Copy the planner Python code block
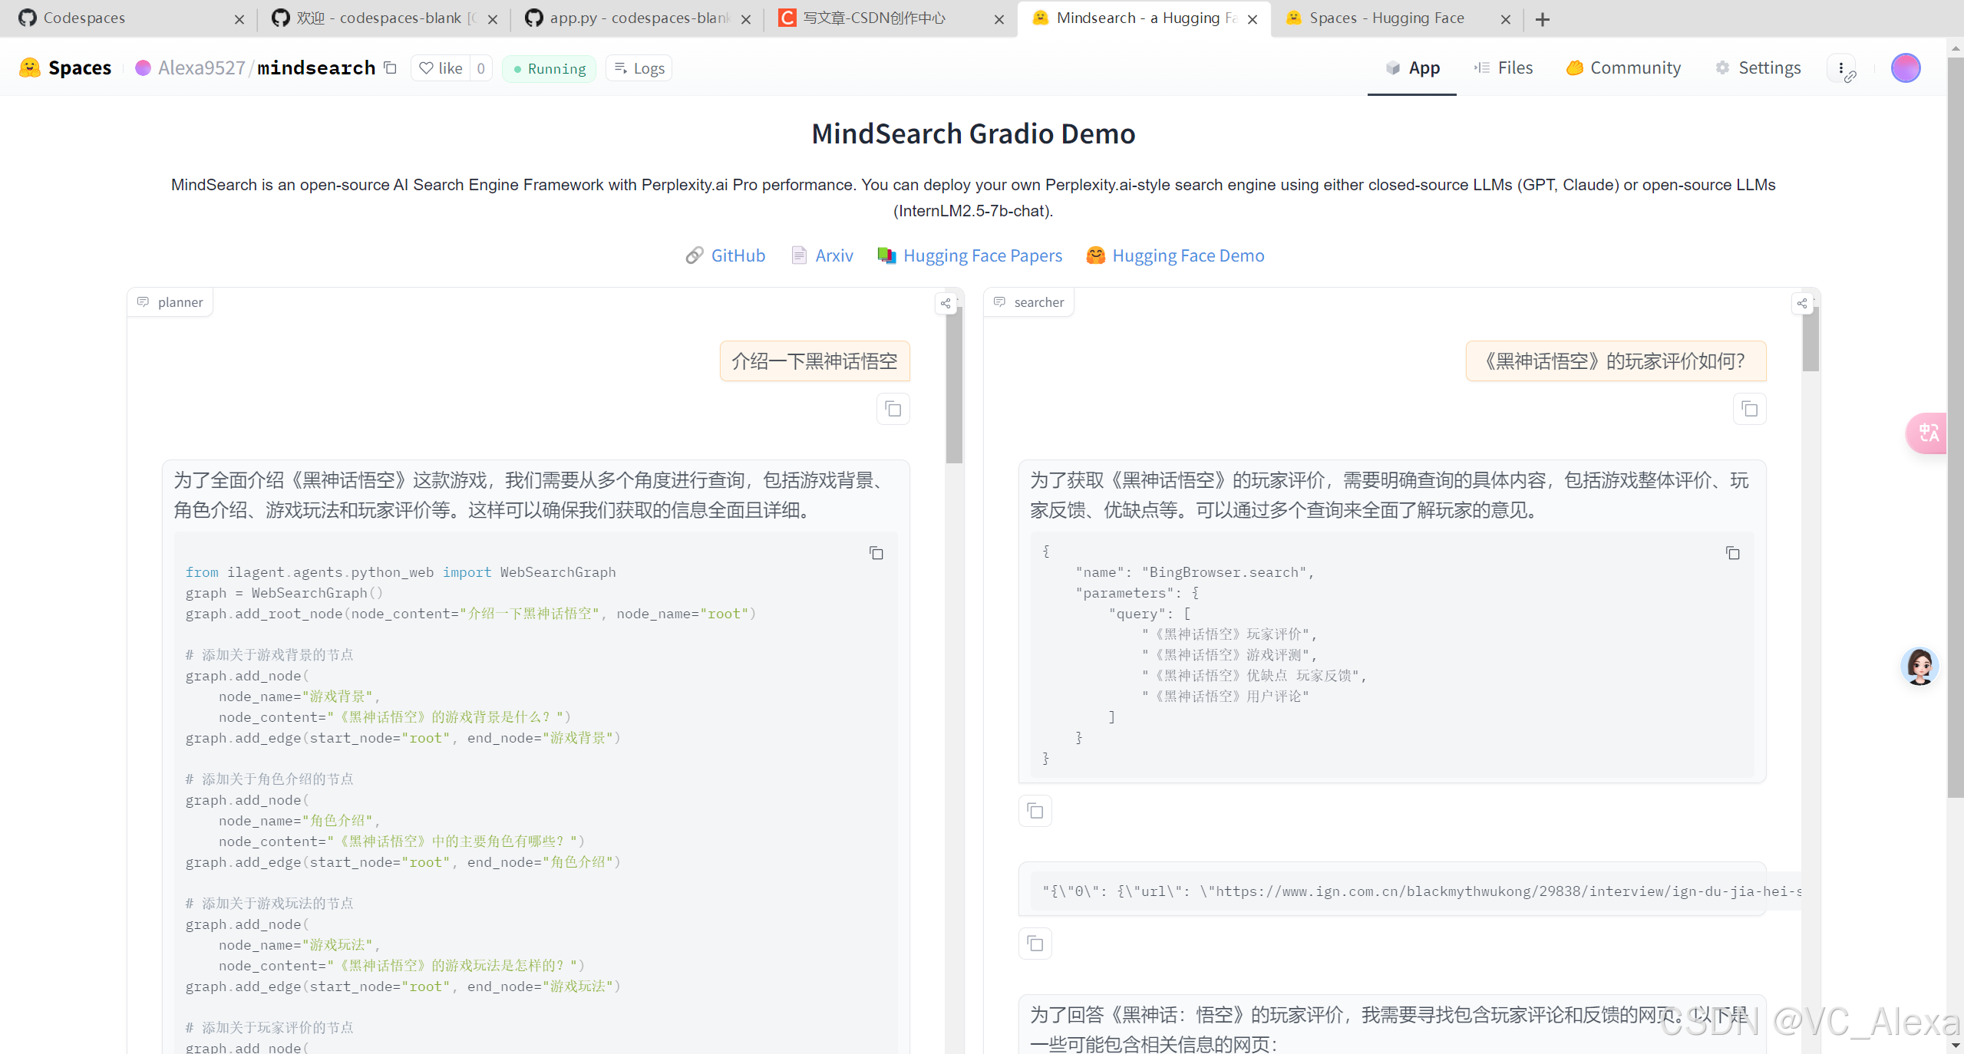This screenshot has width=1964, height=1054. [x=876, y=553]
